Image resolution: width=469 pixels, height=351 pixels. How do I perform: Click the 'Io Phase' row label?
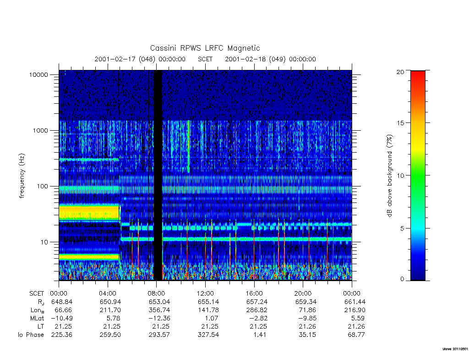click(x=31, y=335)
